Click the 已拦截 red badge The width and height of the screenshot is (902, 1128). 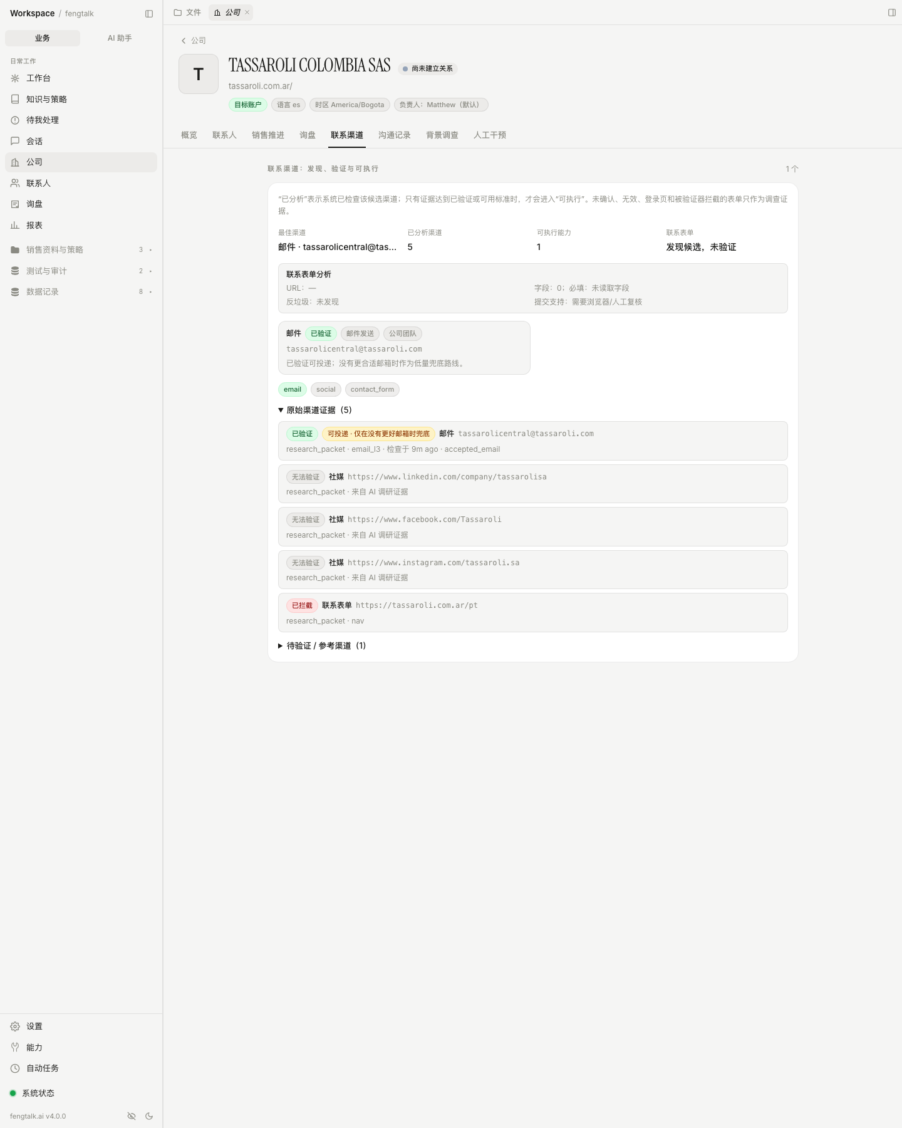tap(302, 605)
